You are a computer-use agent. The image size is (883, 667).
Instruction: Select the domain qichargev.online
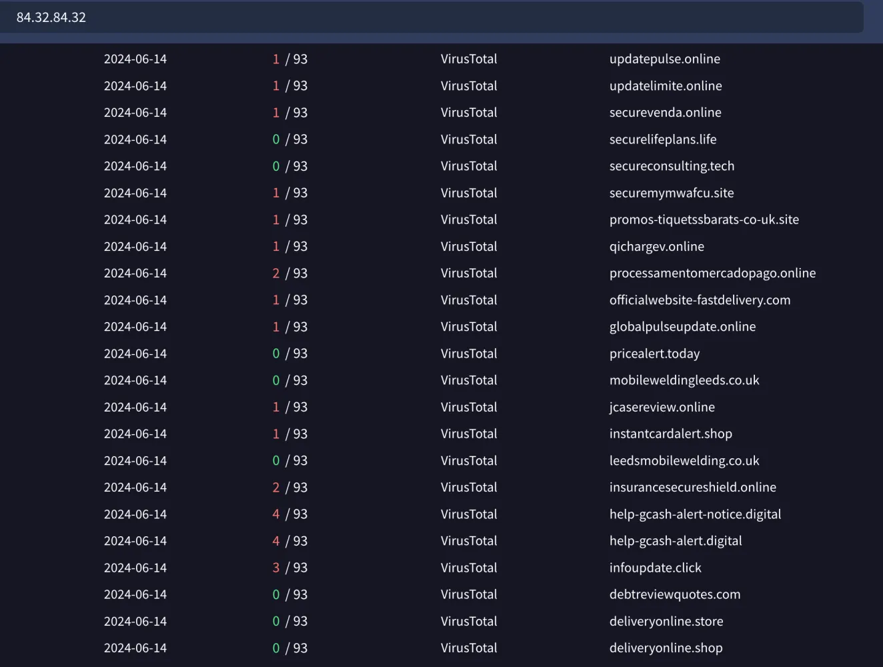[657, 246]
